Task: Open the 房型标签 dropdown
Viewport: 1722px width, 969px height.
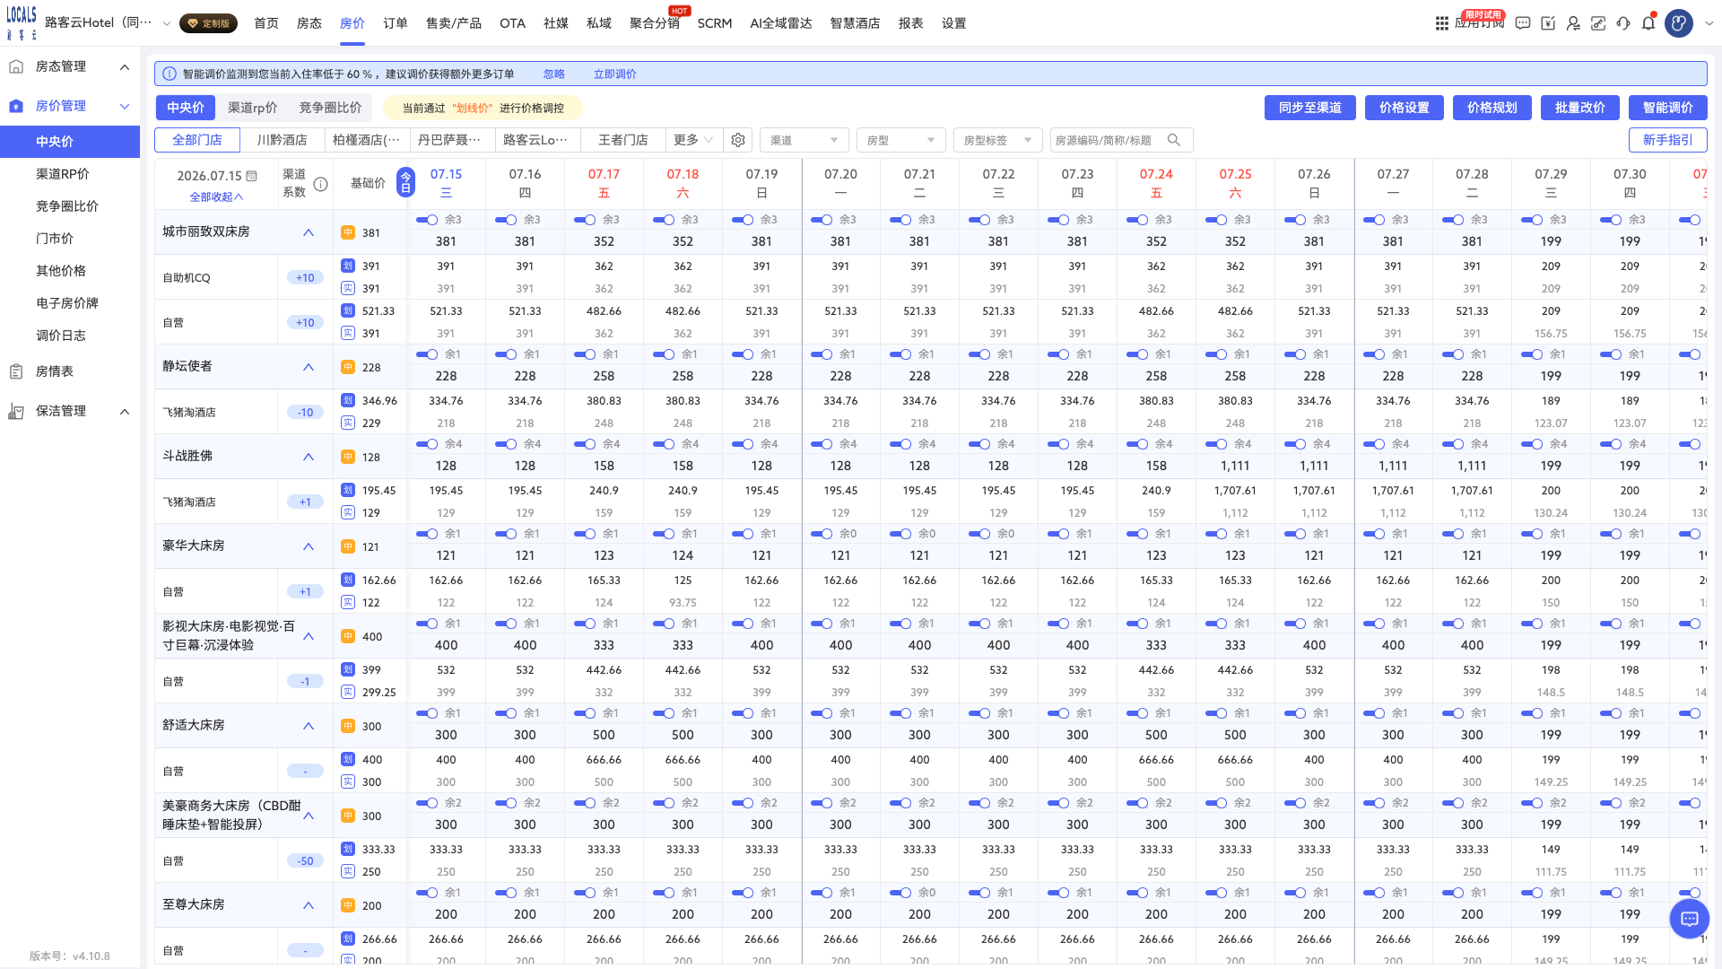Action: pos(997,140)
